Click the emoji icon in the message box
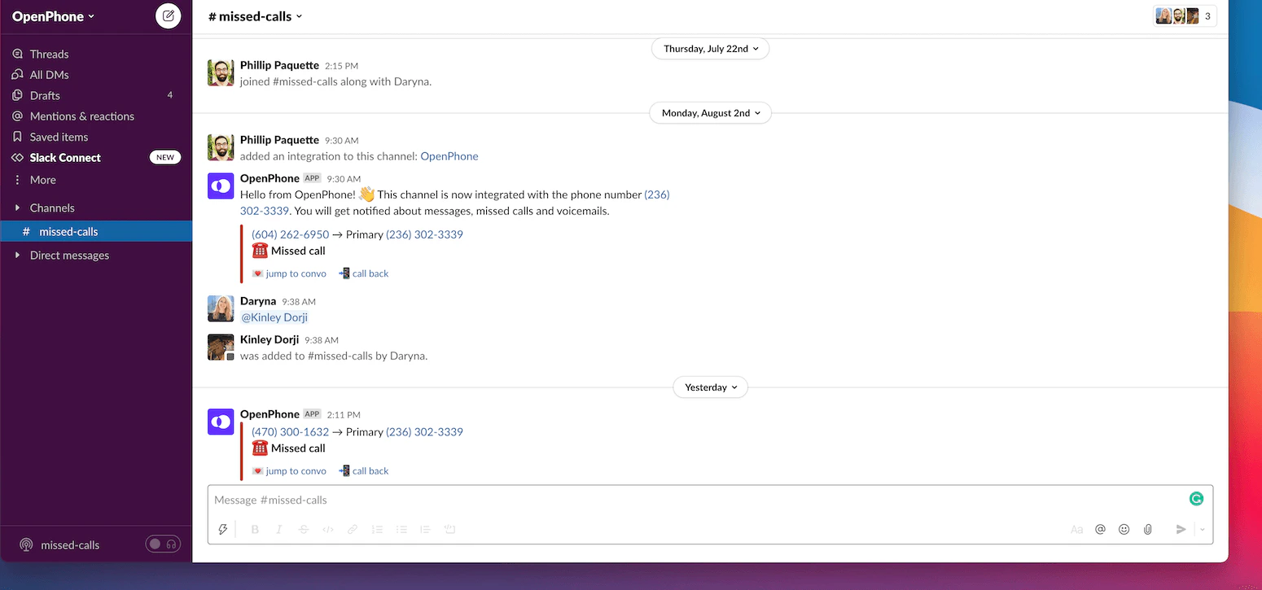Viewport: 1262px width, 590px height. pyautogui.click(x=1124, y=529)
